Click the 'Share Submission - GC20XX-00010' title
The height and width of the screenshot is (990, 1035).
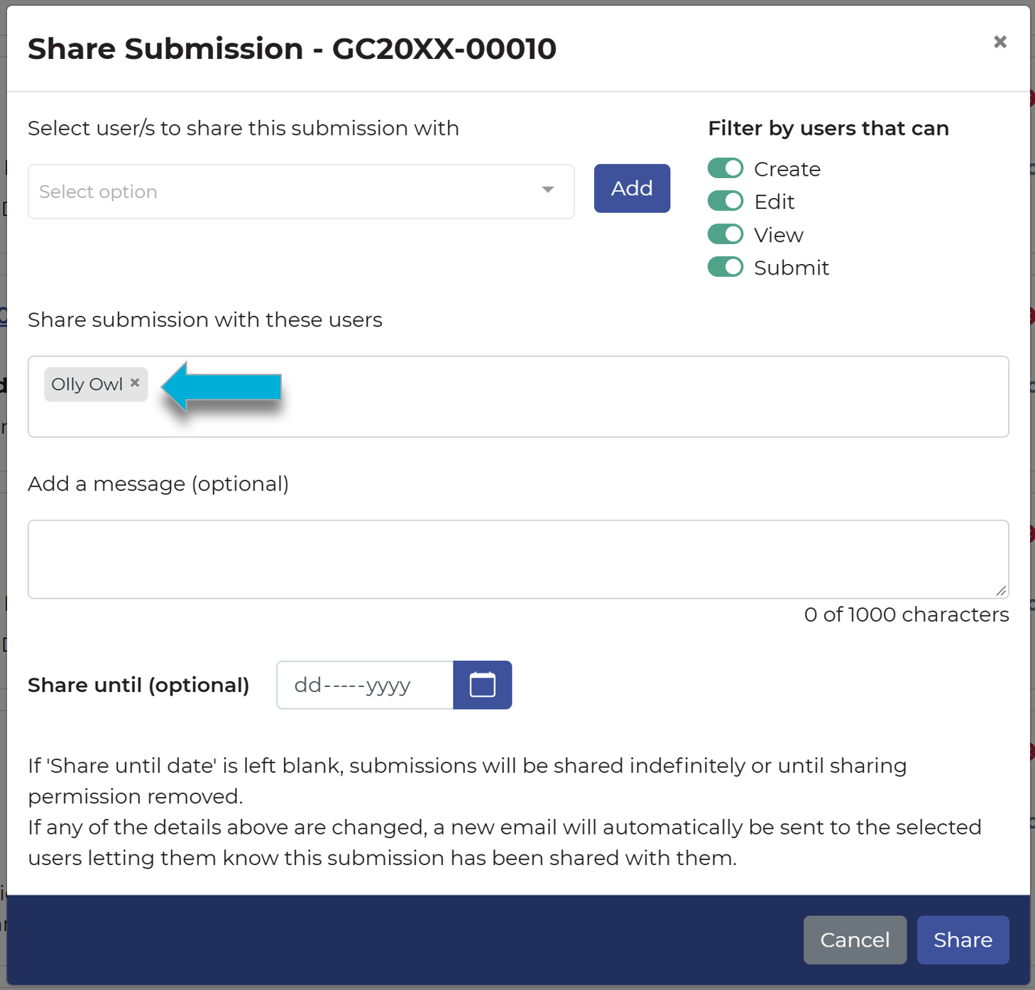(292, 49)
